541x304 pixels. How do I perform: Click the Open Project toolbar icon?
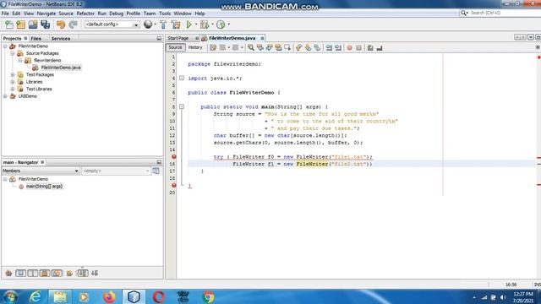point(33,24)
